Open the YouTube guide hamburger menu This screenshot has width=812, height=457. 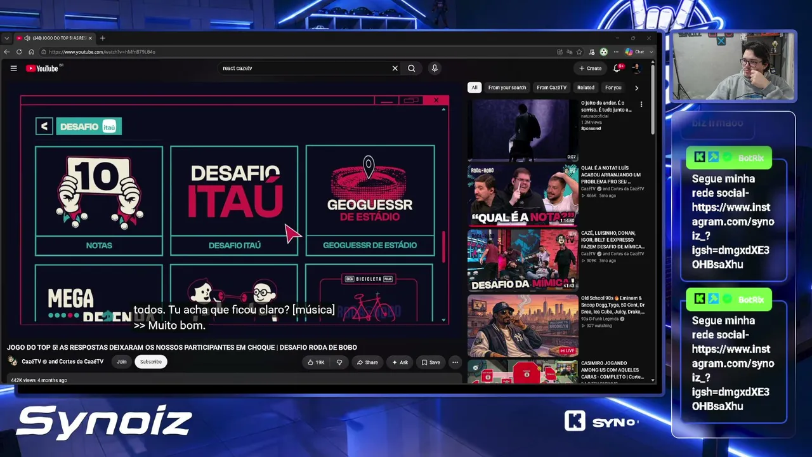pos(13,69)
